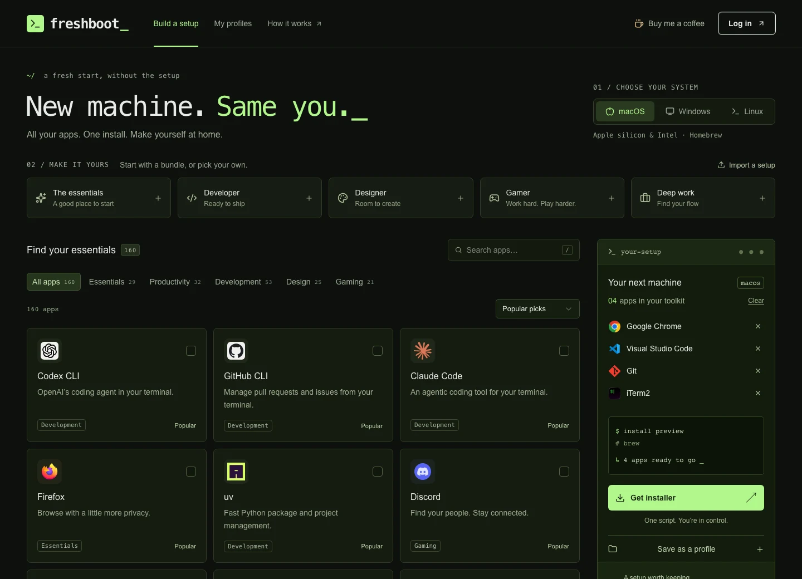Click the freshboot terminal logo icon
Screen dimensions: 802x579
pos(35,23)
